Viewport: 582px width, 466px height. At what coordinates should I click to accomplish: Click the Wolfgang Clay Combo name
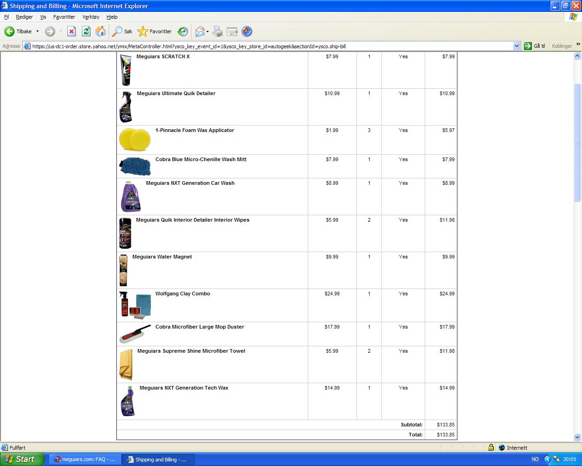point(183,294)
